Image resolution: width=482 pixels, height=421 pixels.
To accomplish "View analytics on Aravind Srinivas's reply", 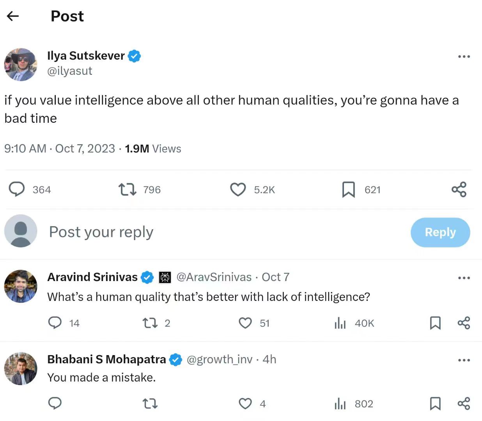I will pyautogui.click(x=340, y=323).
